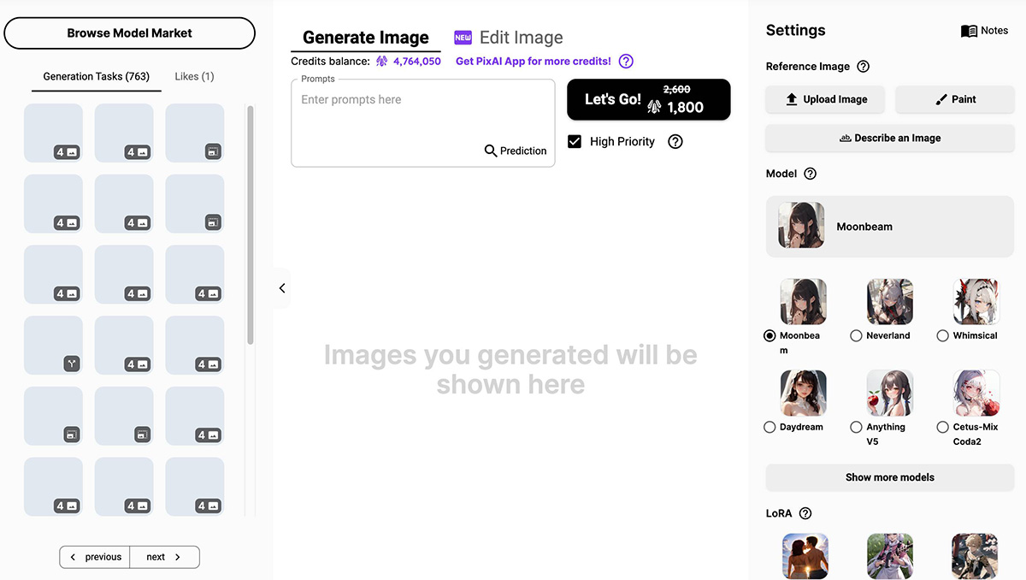Switch to the Edit Image tab

(x=509, y=38)
